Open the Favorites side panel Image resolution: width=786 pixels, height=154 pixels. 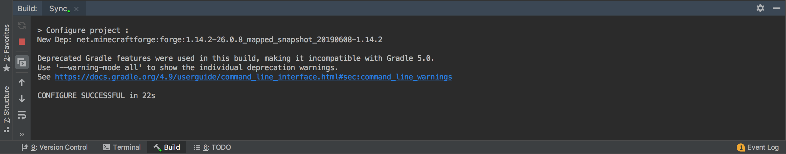tap(7, 47)
